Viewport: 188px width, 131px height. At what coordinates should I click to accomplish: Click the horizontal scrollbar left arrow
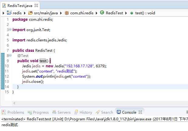coord(14,103)
